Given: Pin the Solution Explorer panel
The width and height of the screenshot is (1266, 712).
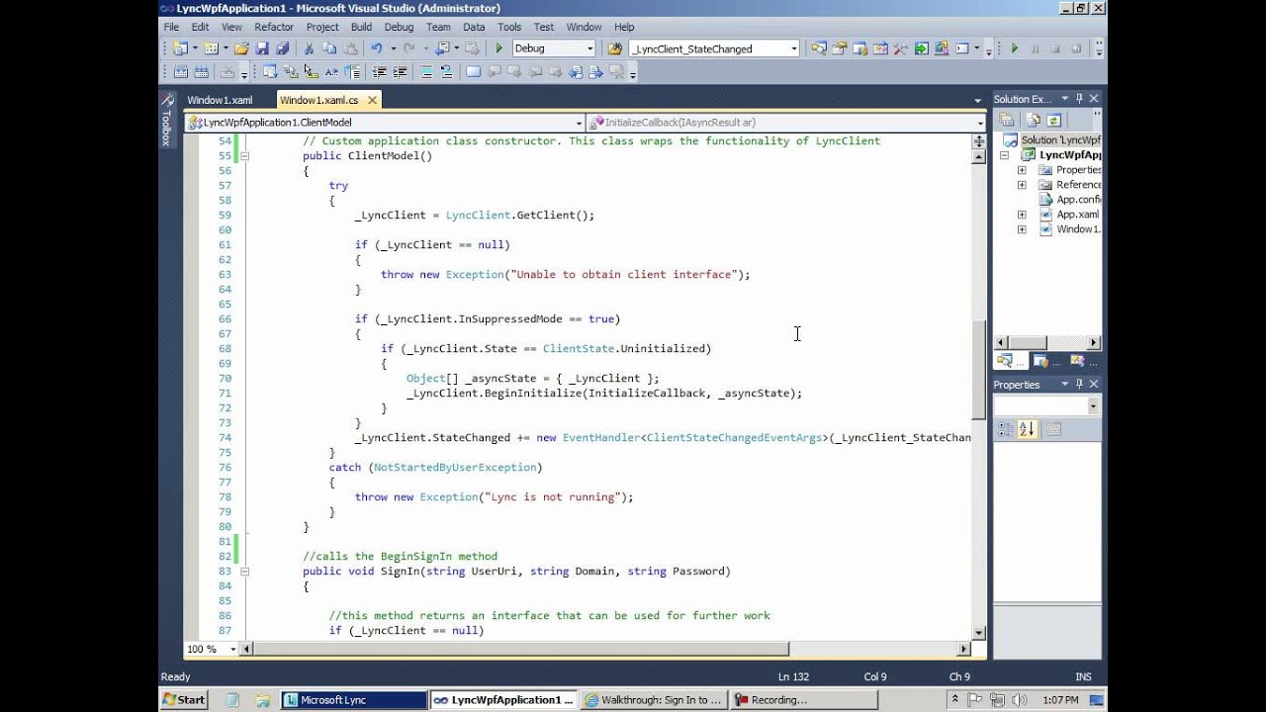Looking at the screenshot, I should (x=1080, y=99).
